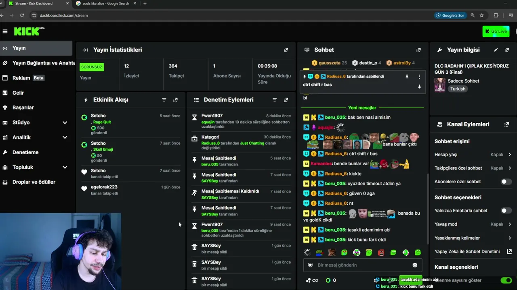Screen dimensions: 517x290
Task: Pop out the Yayın İstatistikleri panel
Action: pyautogui.click(x=286, y=50)
